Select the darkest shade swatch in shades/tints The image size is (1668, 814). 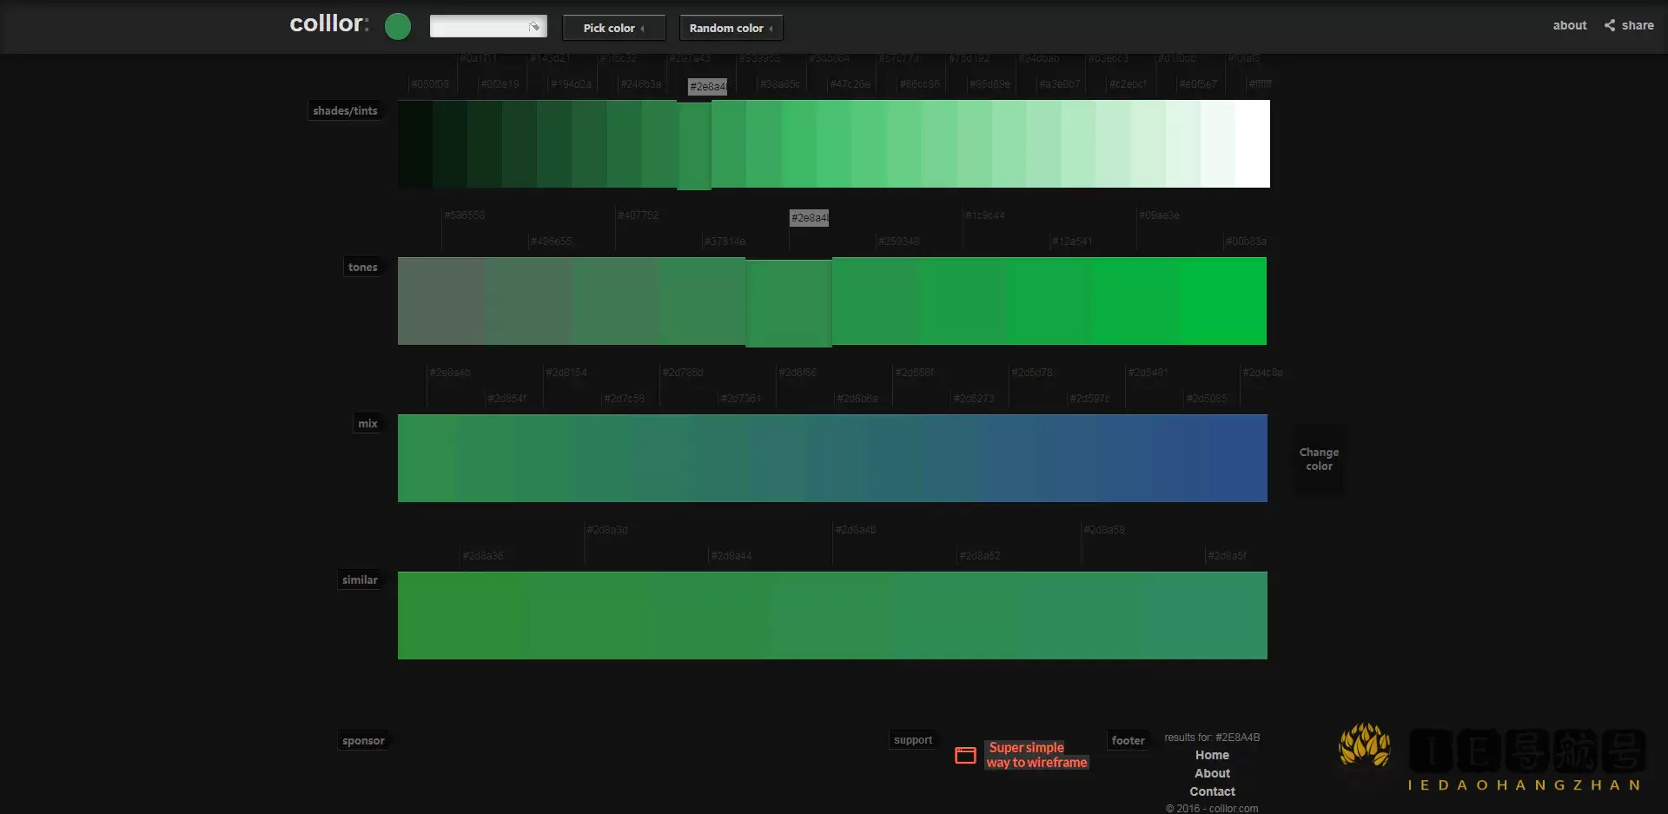[x=415, y=143]
